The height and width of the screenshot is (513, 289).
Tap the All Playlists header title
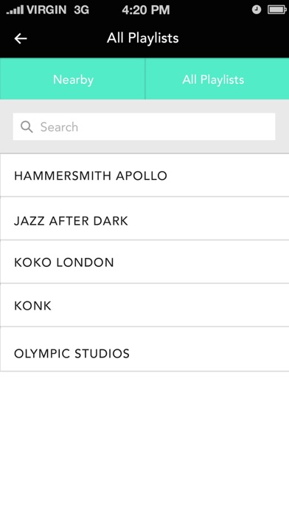coord(143,38)
